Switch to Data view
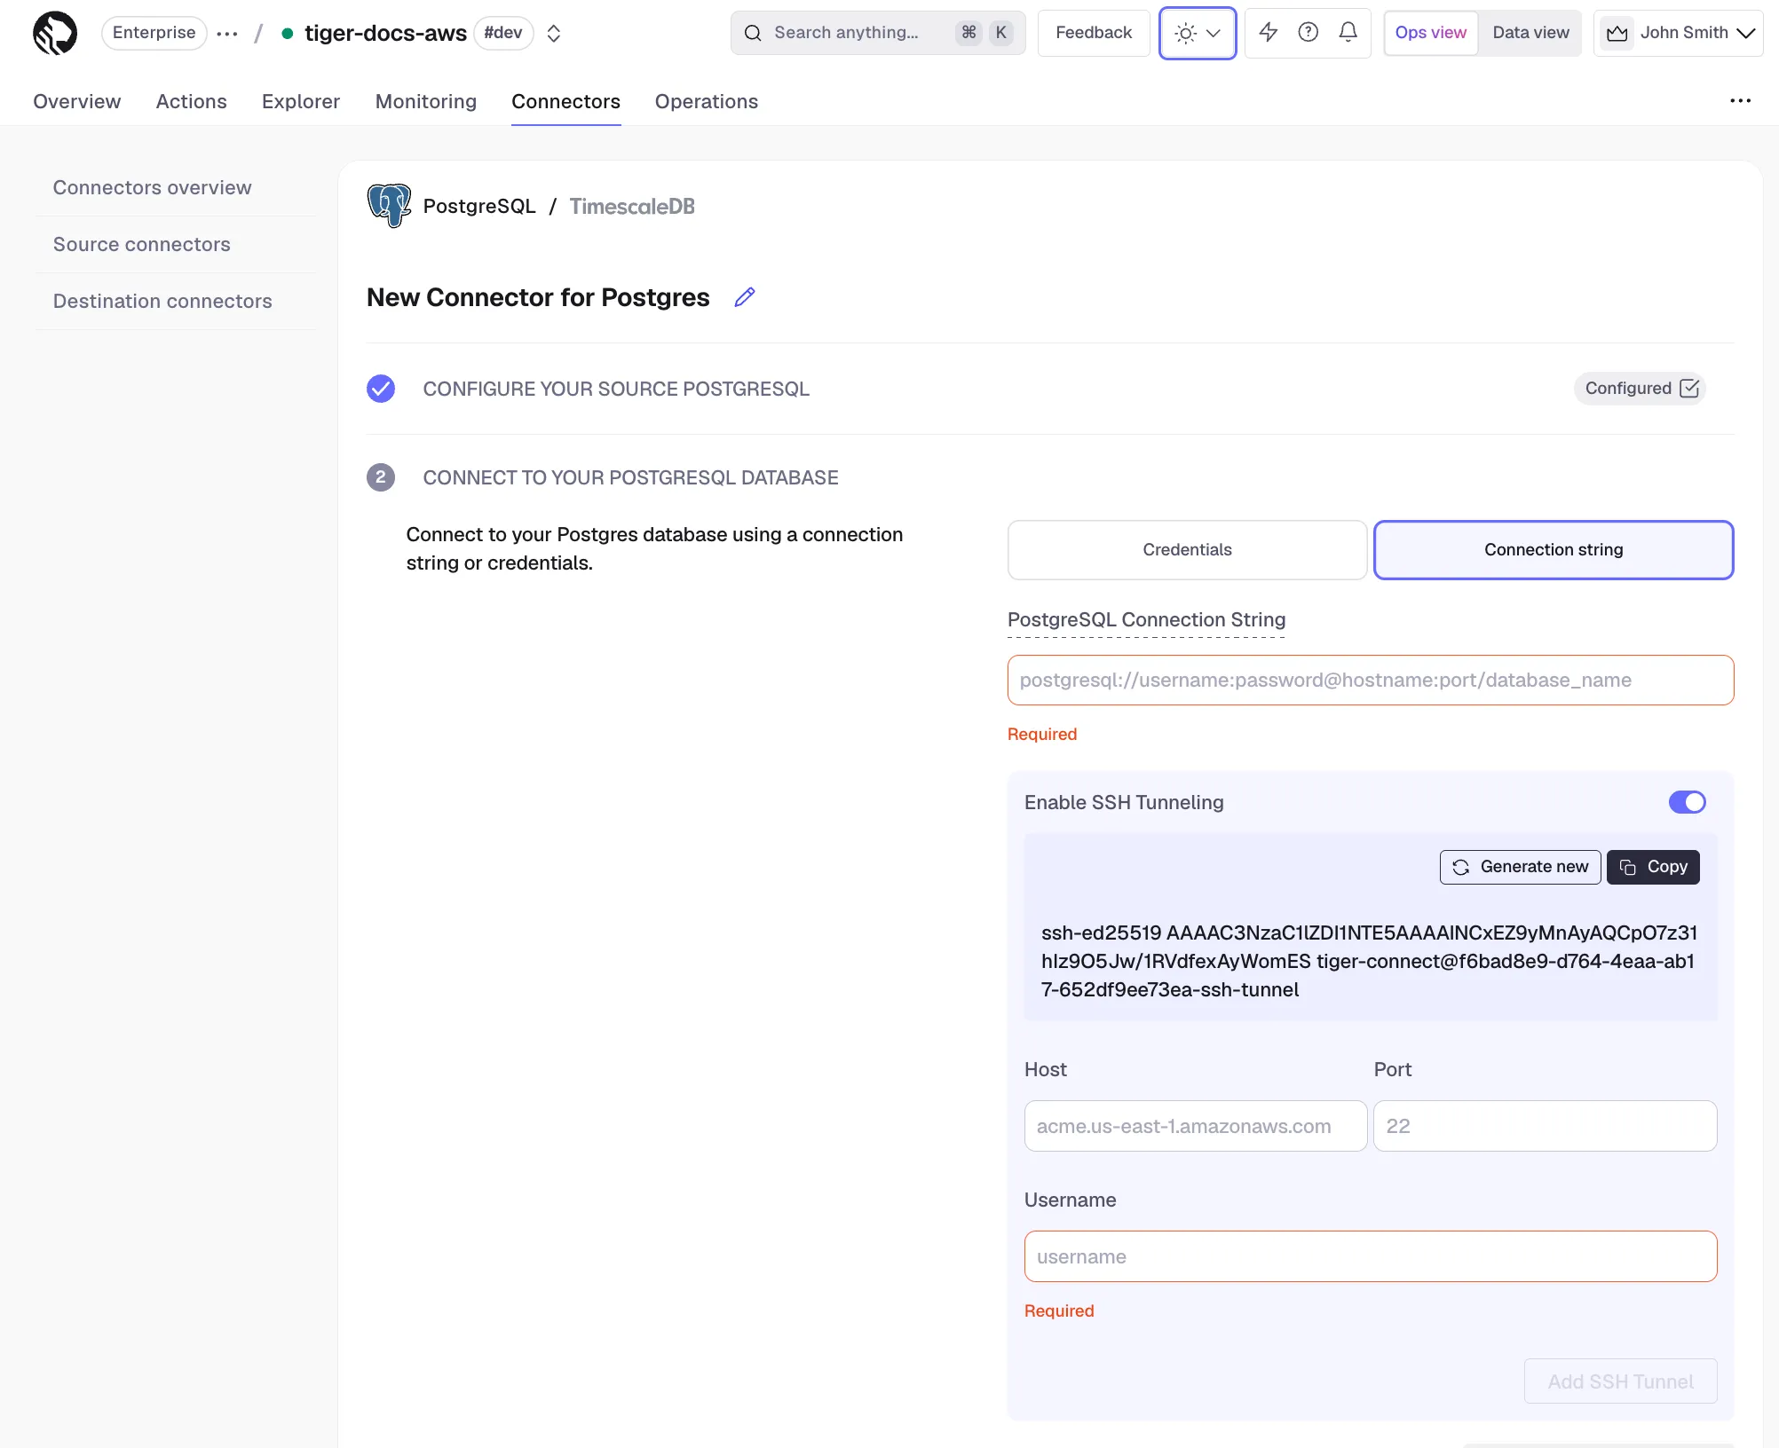Viewport: 1779px width, 1448px height. pos(1530,33)
